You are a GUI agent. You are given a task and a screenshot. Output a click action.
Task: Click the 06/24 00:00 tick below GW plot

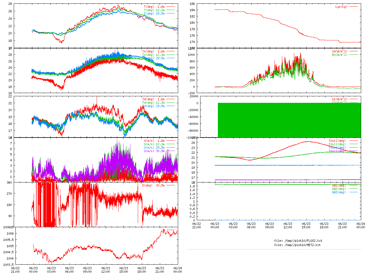click(x=360, y=225)
